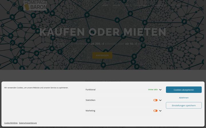Expand the Statistiken category chevron

click(x=160, y=100)
